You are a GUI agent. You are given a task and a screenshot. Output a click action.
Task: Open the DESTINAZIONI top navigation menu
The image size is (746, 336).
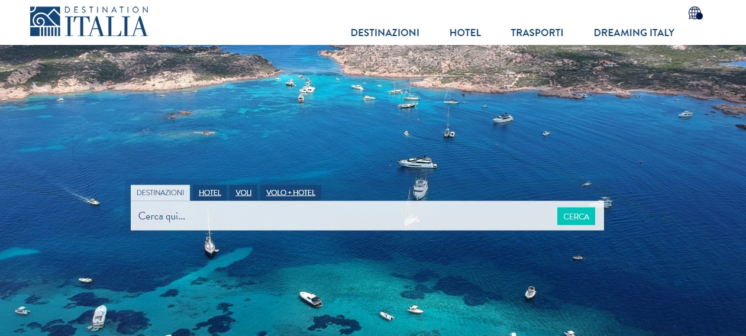(385, 33)
